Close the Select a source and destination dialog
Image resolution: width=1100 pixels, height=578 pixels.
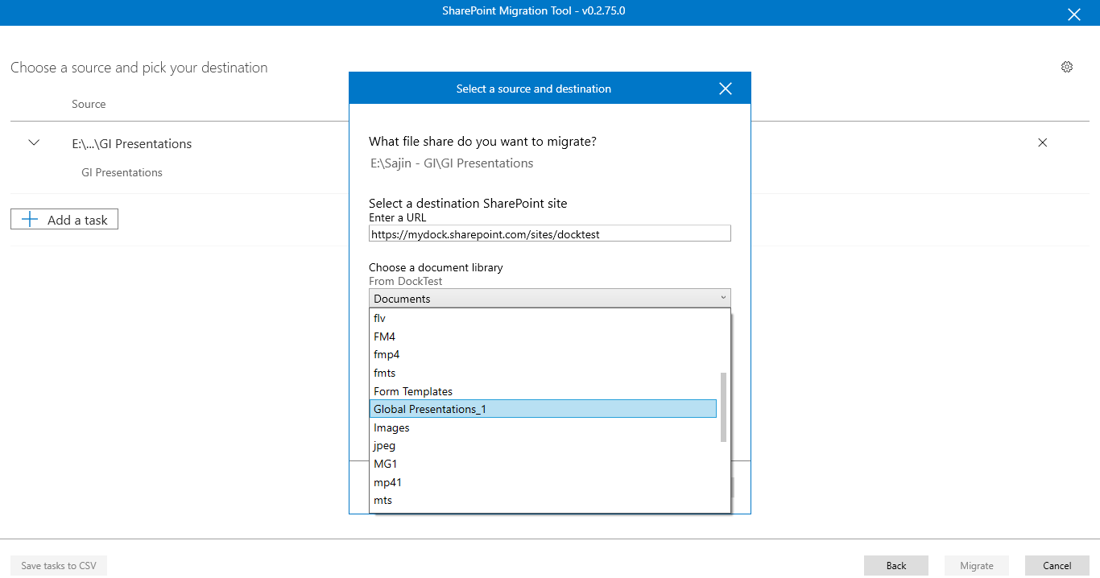coord(725,89)
